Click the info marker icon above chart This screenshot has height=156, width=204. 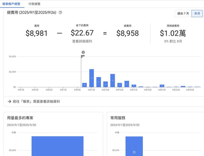tap(83, 52)
